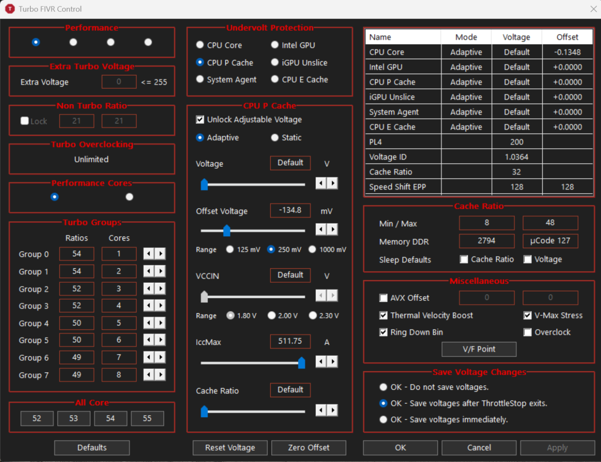Decrease Offset Voltage with left arrow
Image resolution: width=601 pixels, height=462 pixels.
[x=321, y=229]
